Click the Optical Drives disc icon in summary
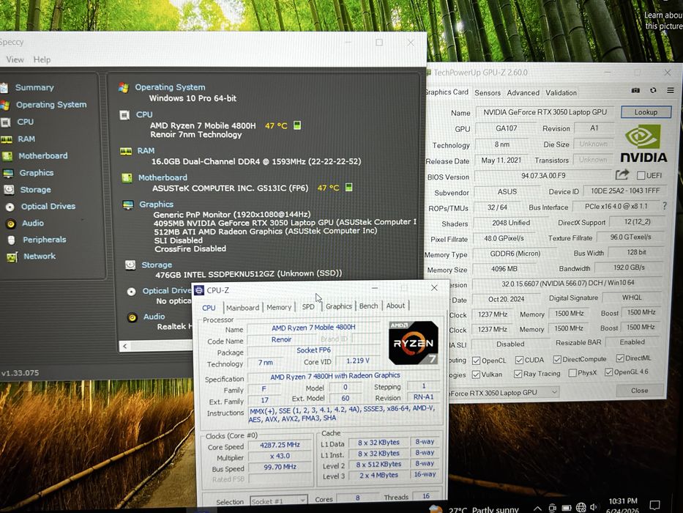Image resolution: width=683 pixels, height=513 pixels. click(x=131, y=292)
